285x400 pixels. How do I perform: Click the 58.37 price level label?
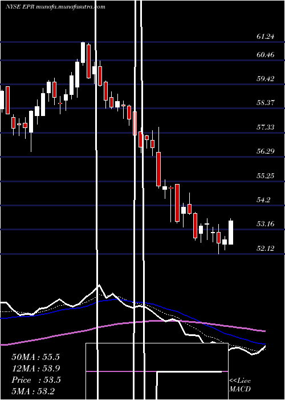(x=266, y=102)
